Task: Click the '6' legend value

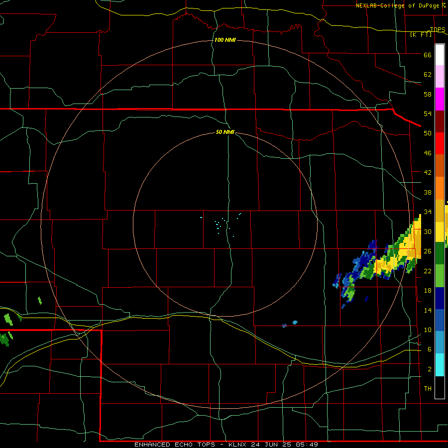Action: (430, 349)
